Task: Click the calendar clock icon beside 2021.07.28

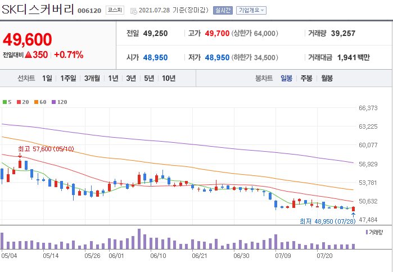Action: point(134,11)
